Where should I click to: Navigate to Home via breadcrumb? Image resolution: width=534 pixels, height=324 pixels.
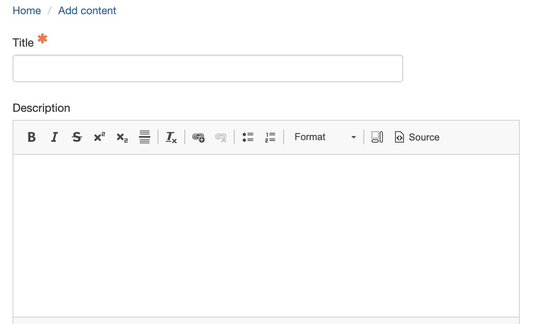click(26, 11)
